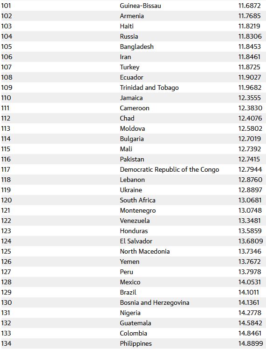The height and width of the screenshot is (349, 266).
Task: Click Trinidad and Tobago text
Action: (149, 87)
